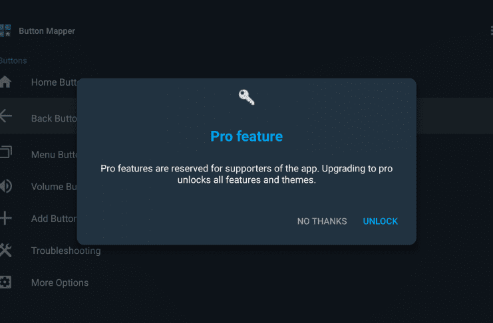Click the Button Mapper app logo icon
This screenshot has width=493, height=323.
[x=5, y=31]
